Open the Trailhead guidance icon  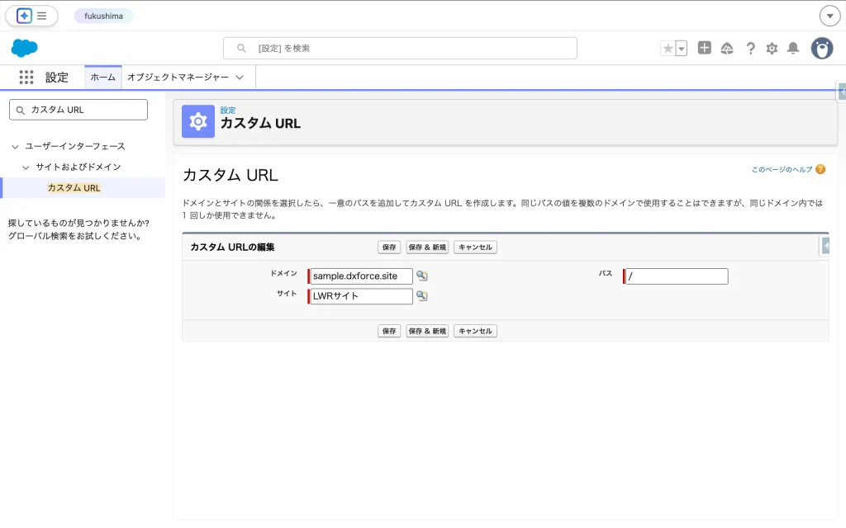tap(727, 49)
